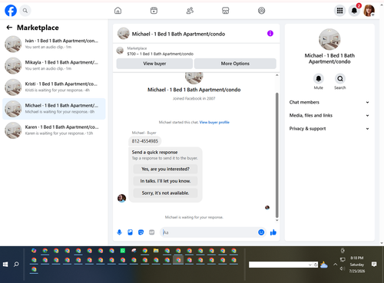
Task: Open the Groups icon in top bar
Action: (x=261, y=11)
